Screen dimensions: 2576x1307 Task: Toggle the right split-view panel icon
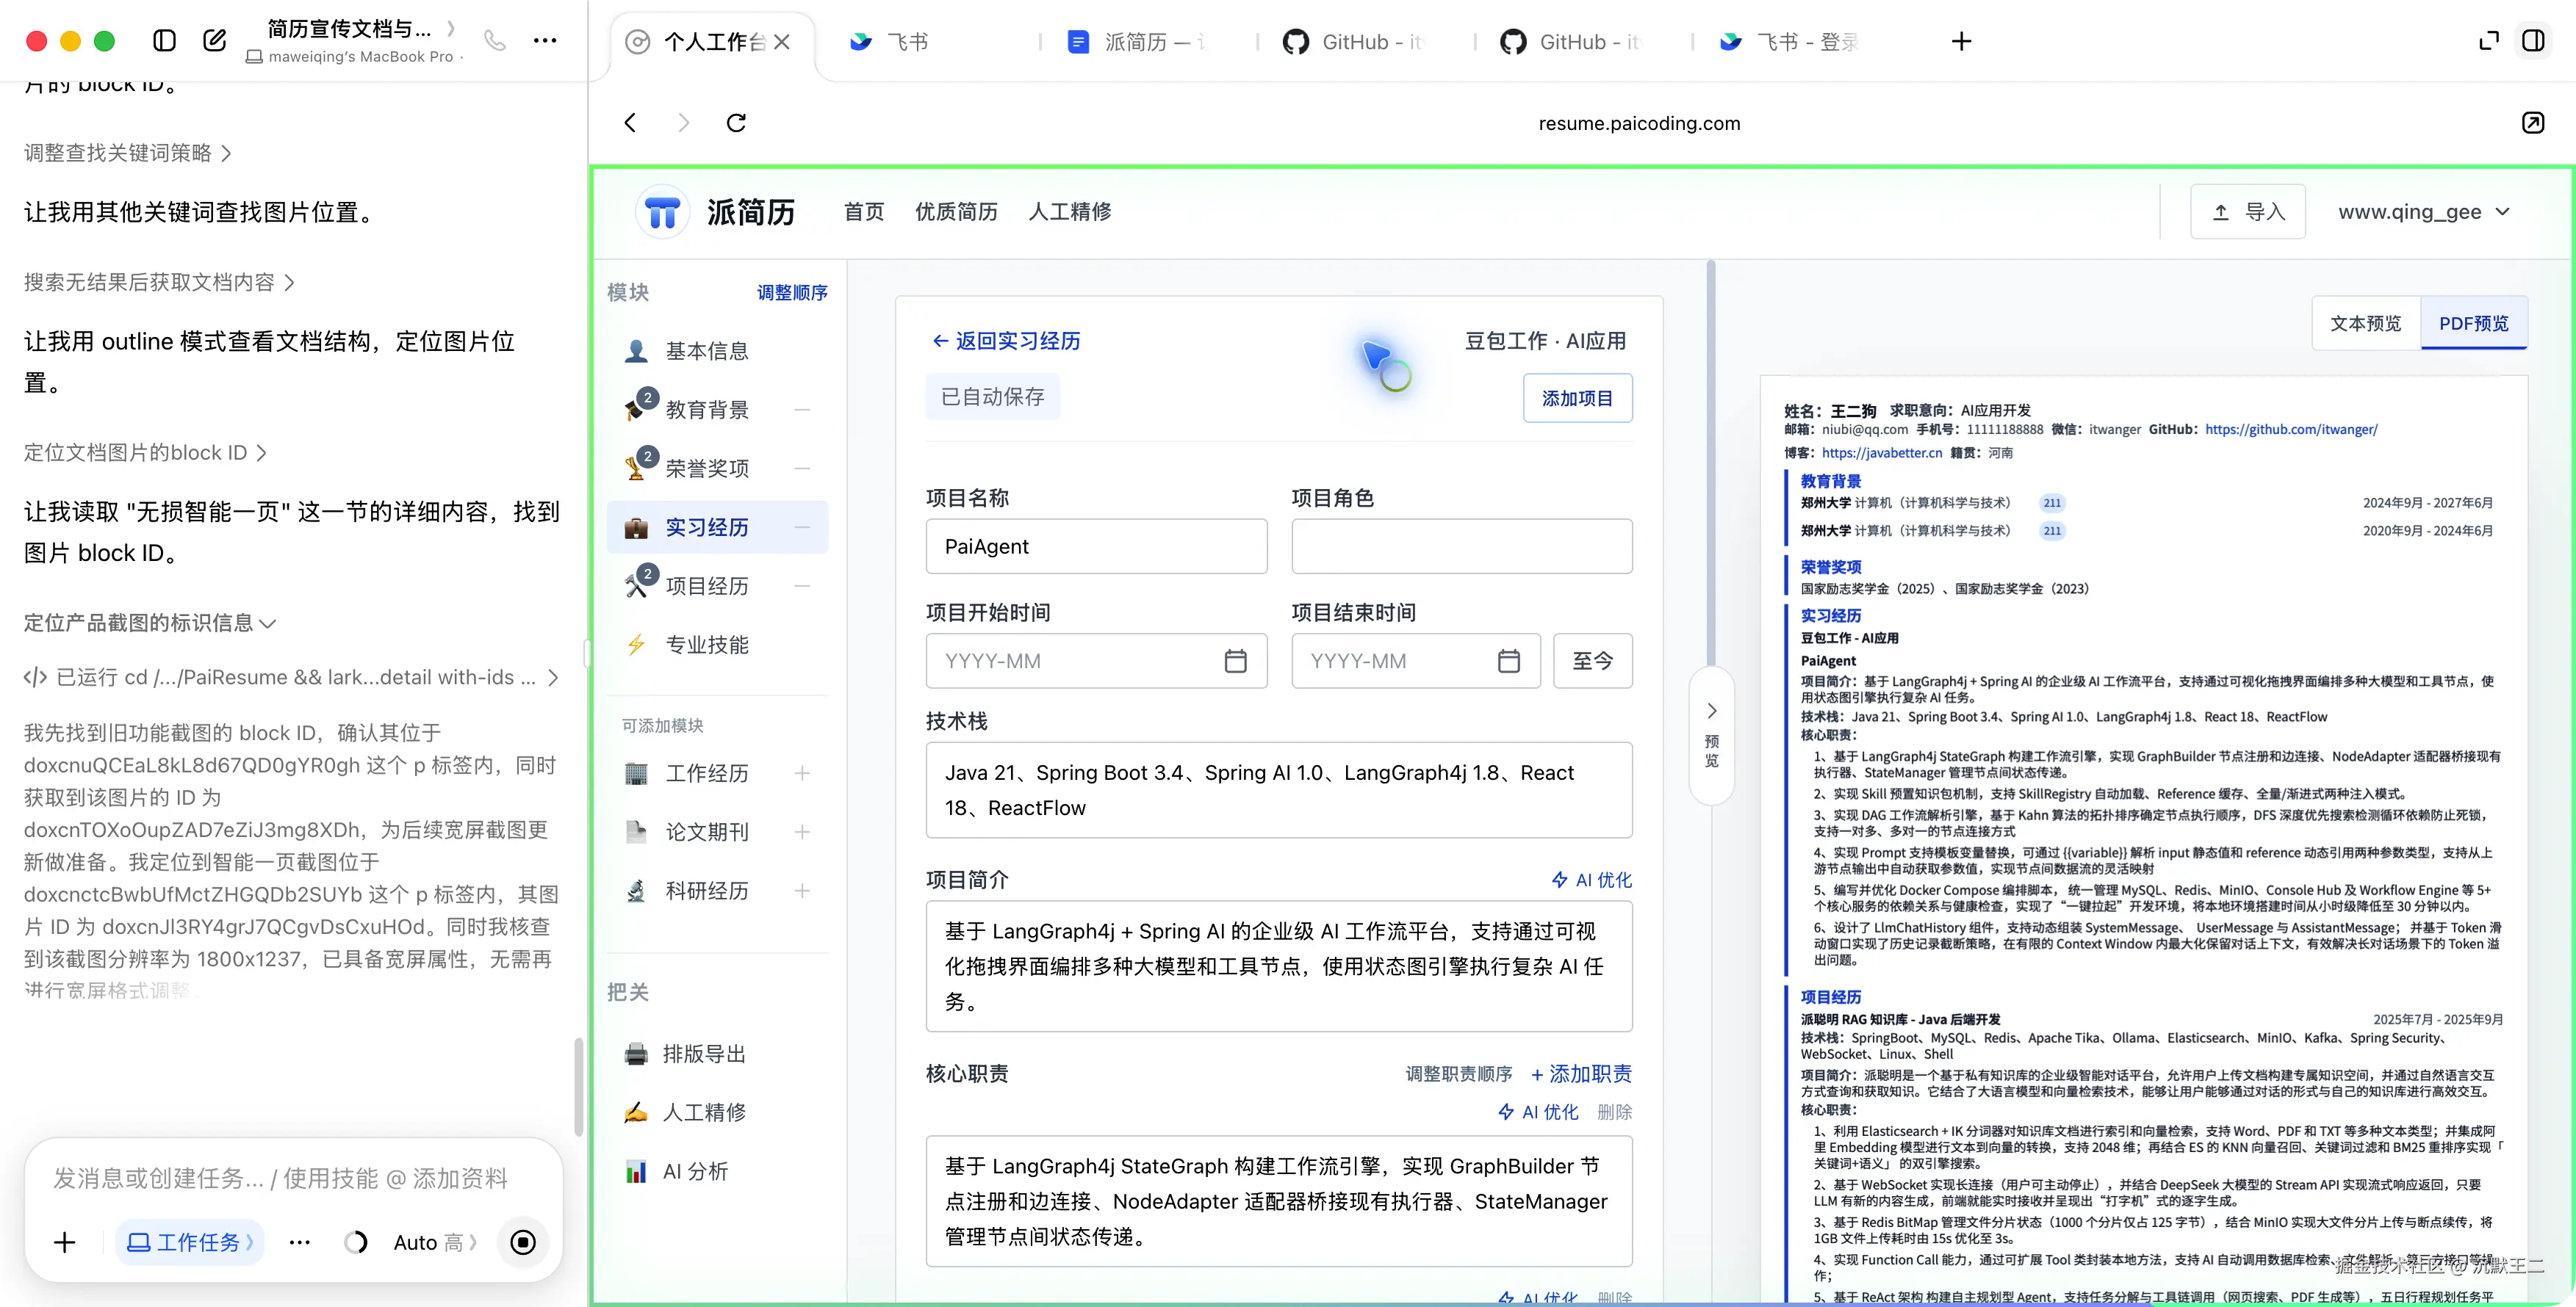click(x=2533, y=41)
